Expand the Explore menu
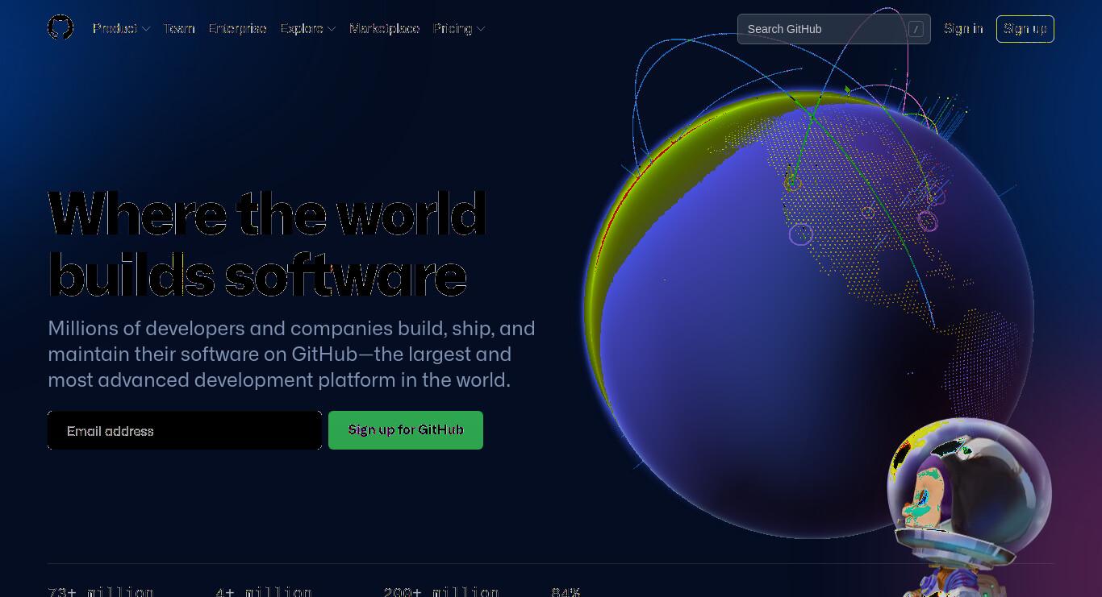Screen dimensions: 1102x597 [x=308, y=28]
